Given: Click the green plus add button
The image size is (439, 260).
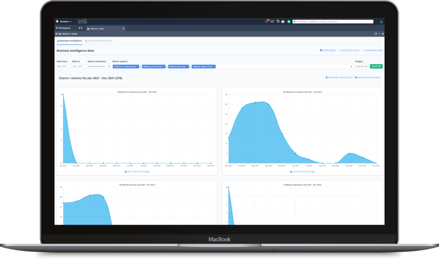Looking at the screenshot, I should (289, 21).
